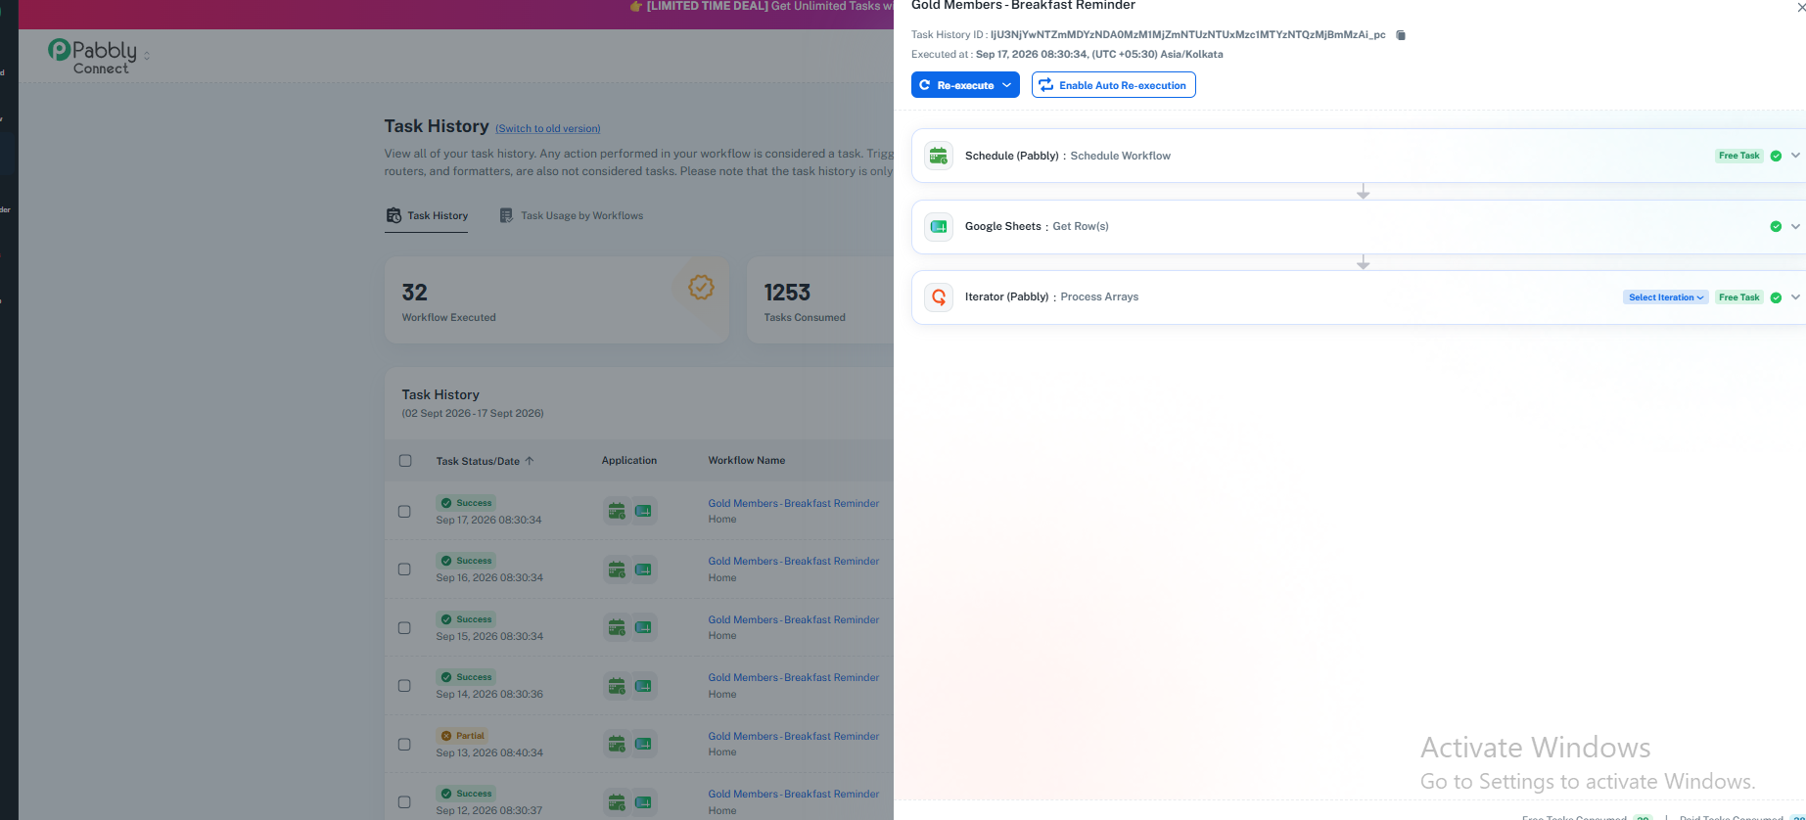This screenshot has width=1806, height=820.
Task: Open the Re-execute dropdown button
Action: pyautogui.click(x=965, y=85)
